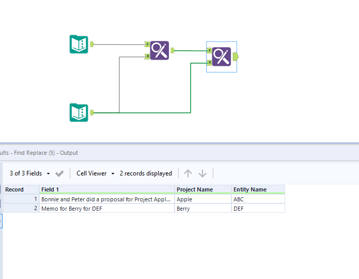This screenshot has height=279, width=359.
Task: Click output anchor of first Find Replace
Action: (x=173, y=50)
